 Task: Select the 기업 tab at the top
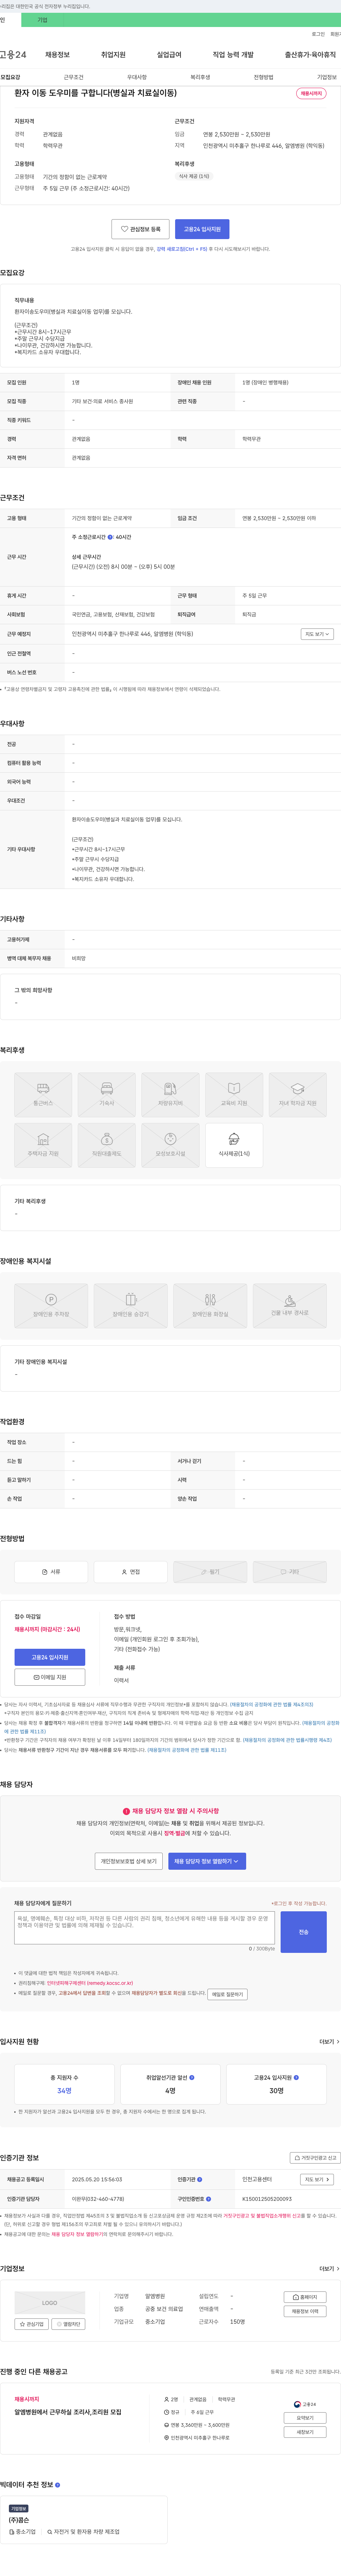(42, 20)
